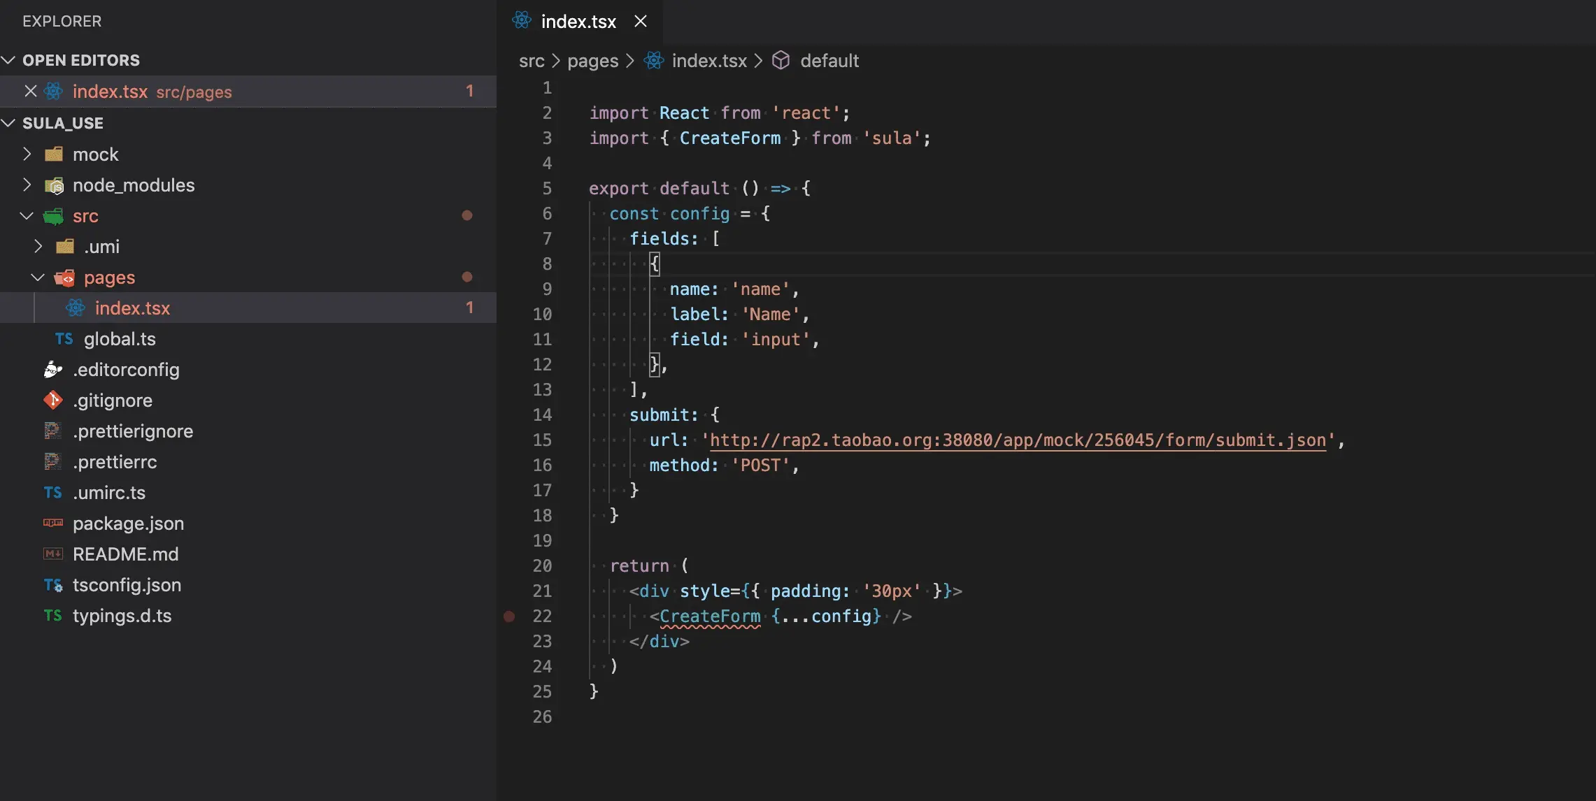Click the React icon on the index.tsx tab
This screenshot has width=1596, height=801.
[x=522, y=21]
